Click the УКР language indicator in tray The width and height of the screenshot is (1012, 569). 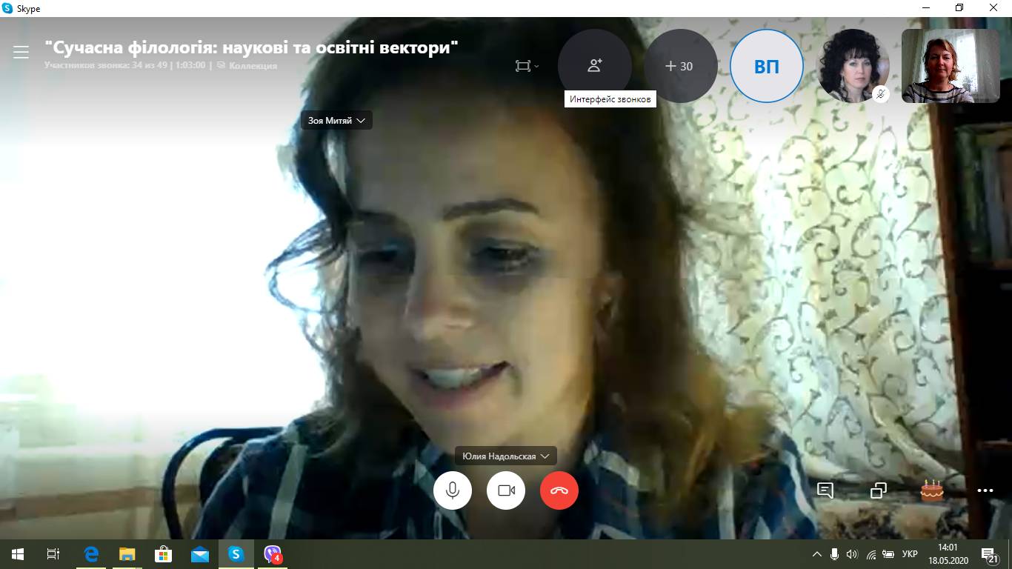tap(910, 554)
